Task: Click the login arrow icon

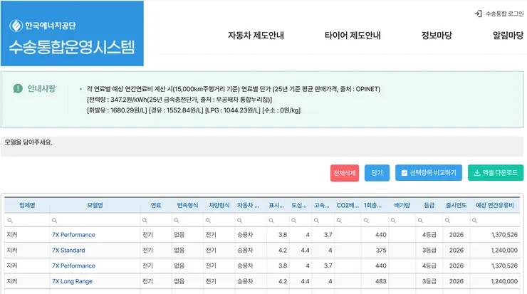Action: (x=478, y=14)
